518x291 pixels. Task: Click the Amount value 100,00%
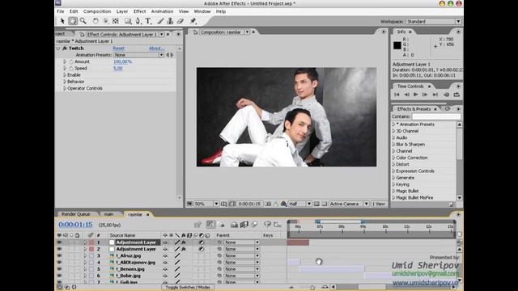[122, 61]
